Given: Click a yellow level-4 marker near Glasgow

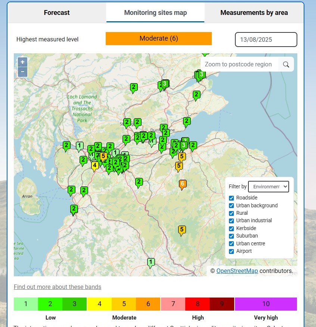Looking at the screenshot, I should click(95, 166).
